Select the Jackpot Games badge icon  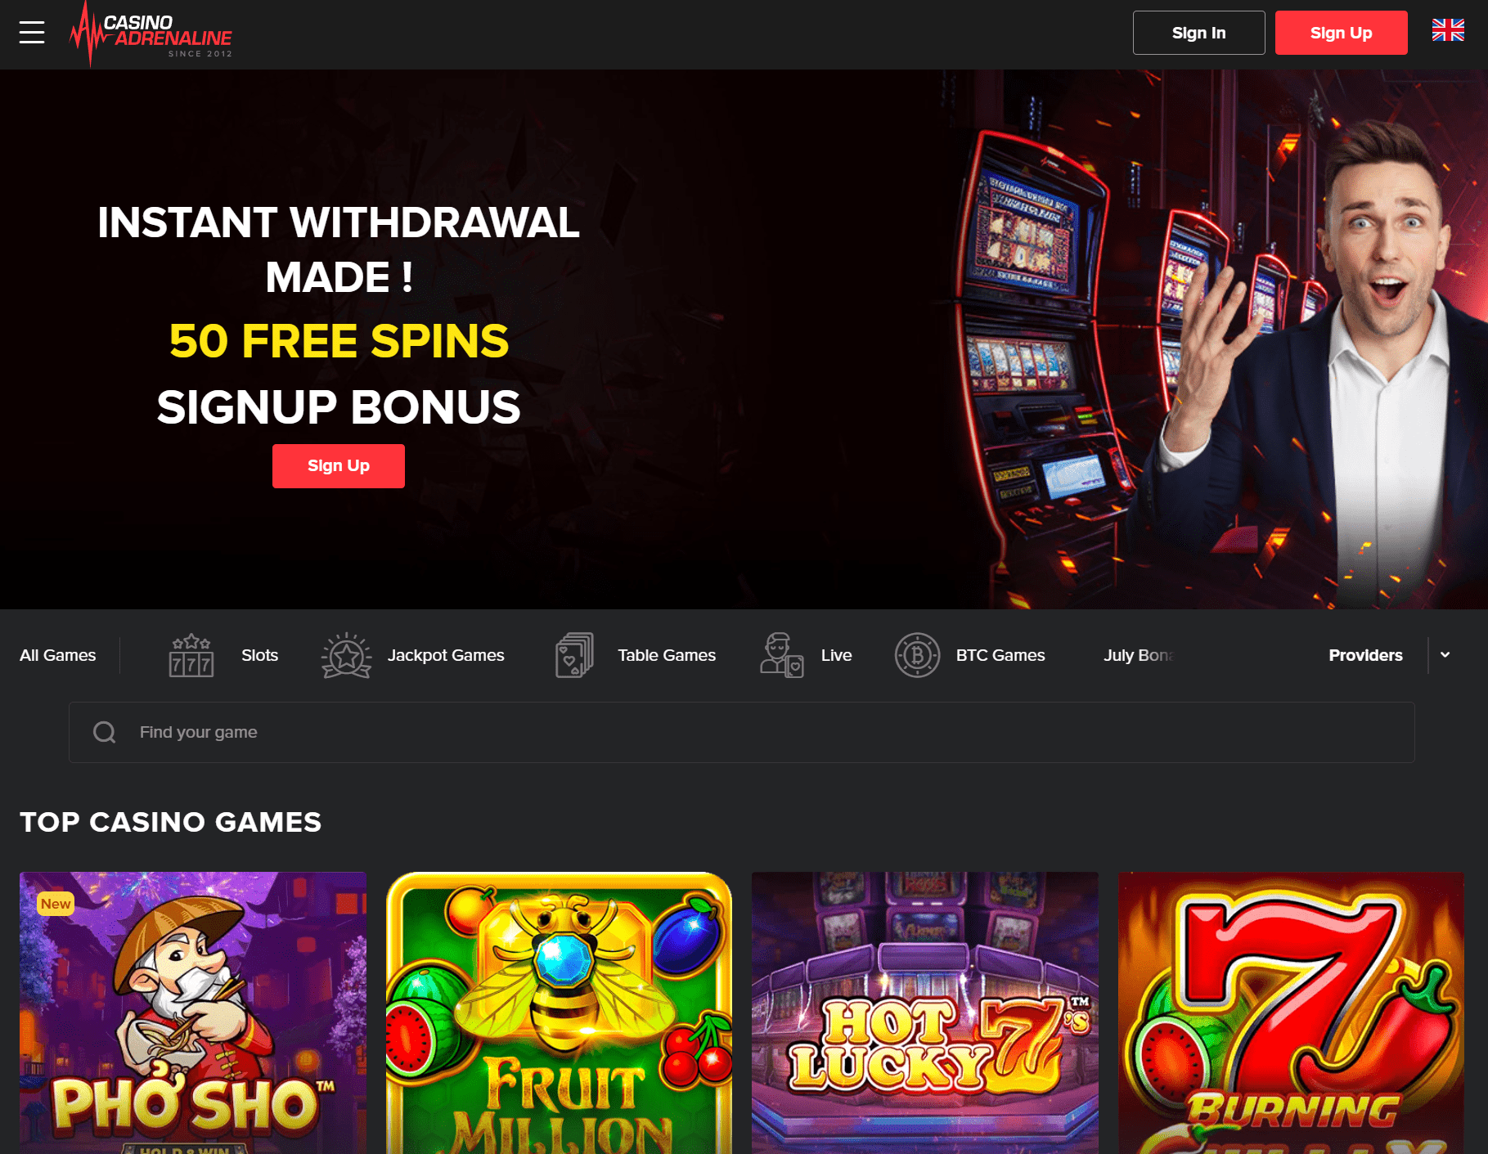pos(347,655)
